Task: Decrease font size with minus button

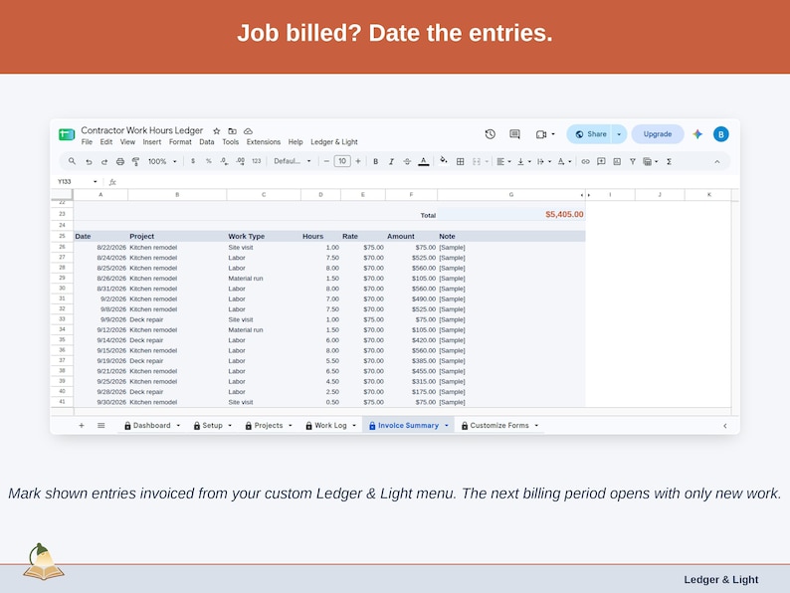Action: 326,161
